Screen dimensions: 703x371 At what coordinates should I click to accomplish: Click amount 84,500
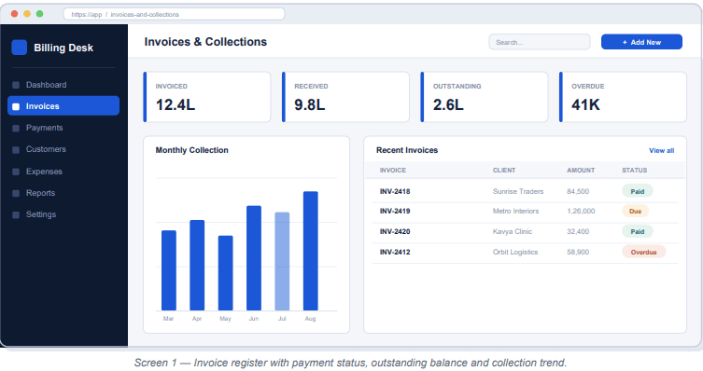pyautogui.click(x=578, y=191)
